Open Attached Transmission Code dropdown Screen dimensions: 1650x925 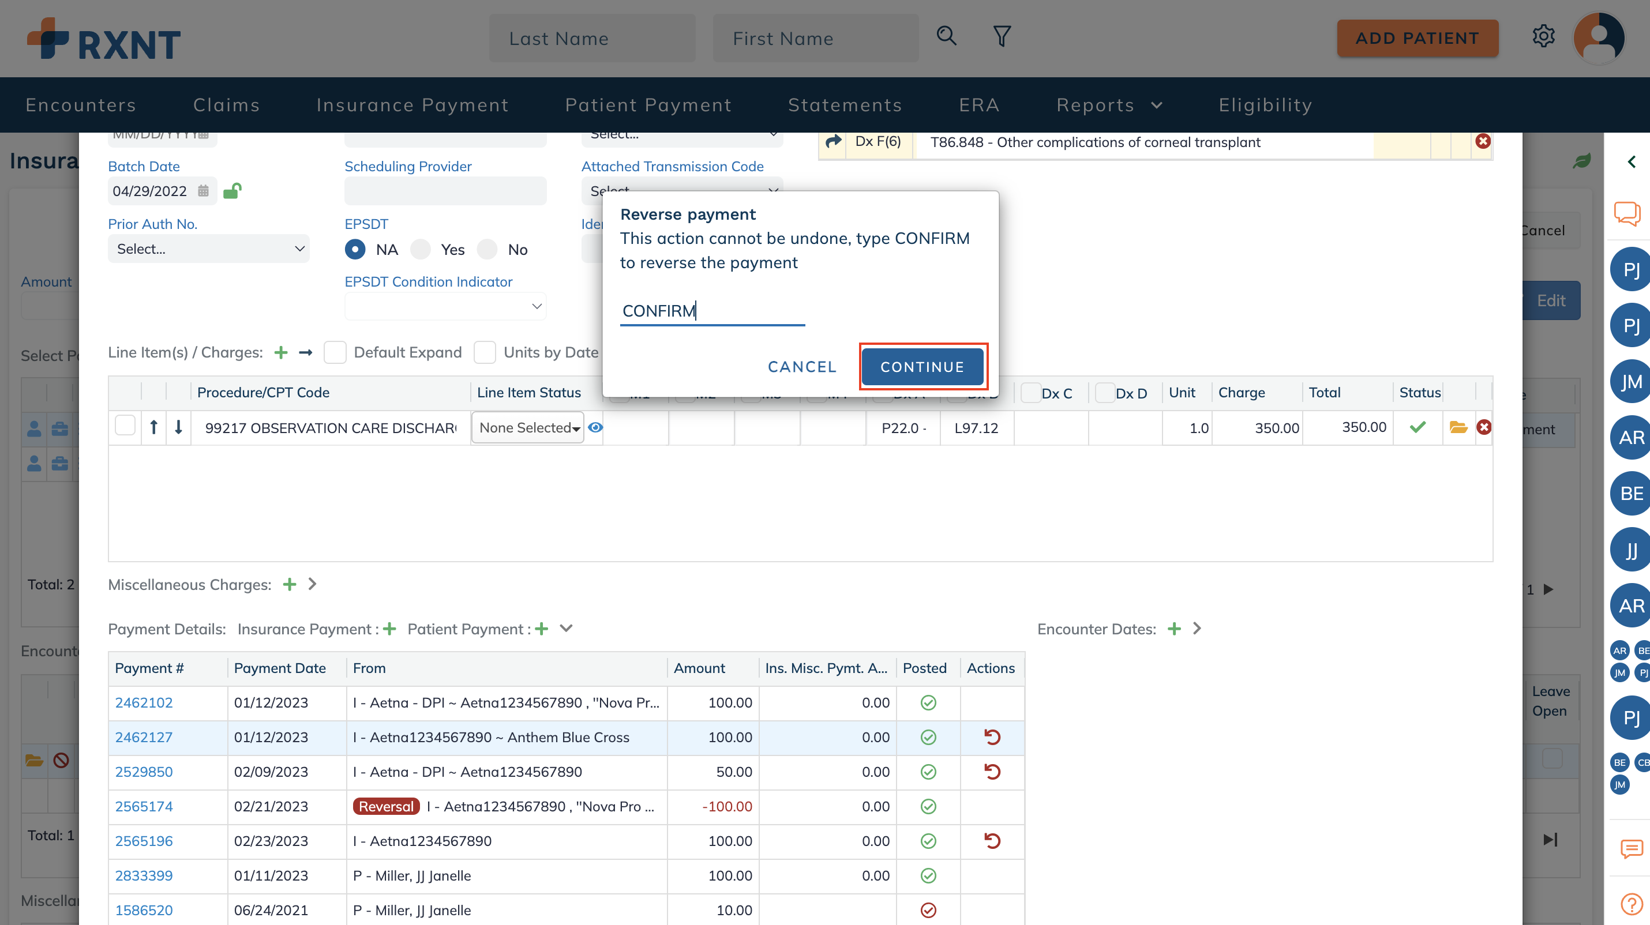tap(682, 191)
